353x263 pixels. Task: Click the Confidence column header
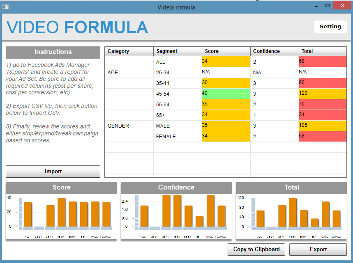[275, 51]
